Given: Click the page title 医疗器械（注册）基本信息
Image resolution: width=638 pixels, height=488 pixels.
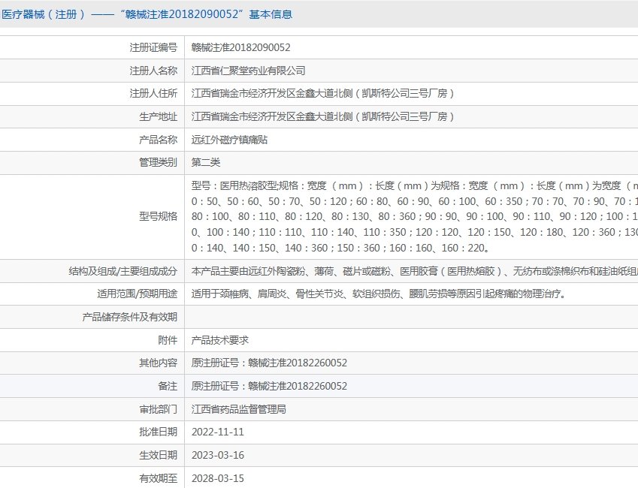Looking at the screenshot, I should pyautogui.click(x=147, y=14).
